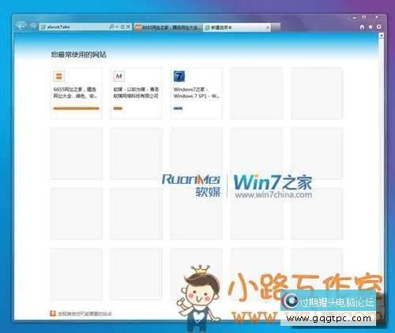Click the blue 7 favicon icon
Screen dimensions: 395x333
pyautogui.click(x=179, y=77)
